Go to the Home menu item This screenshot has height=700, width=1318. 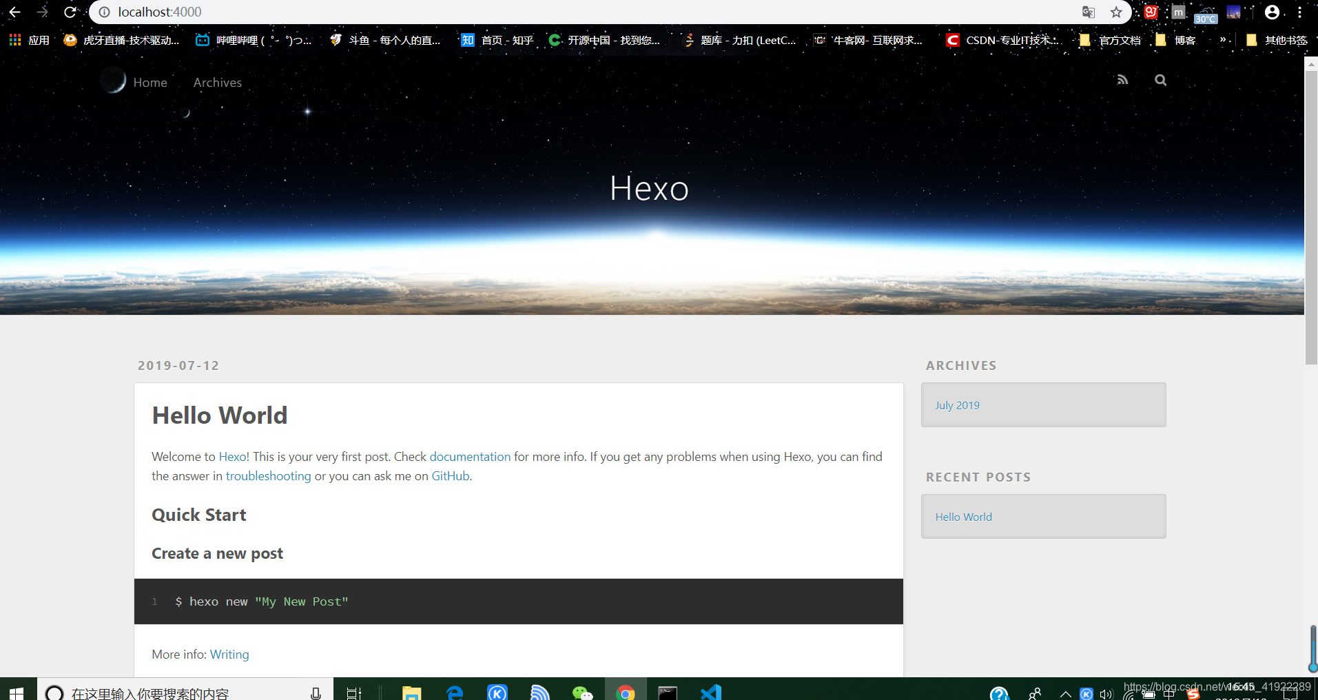point(150,83)
